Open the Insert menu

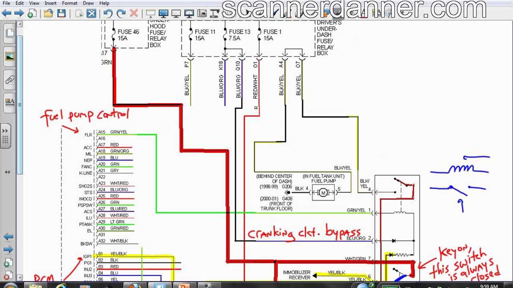[50, 3]
